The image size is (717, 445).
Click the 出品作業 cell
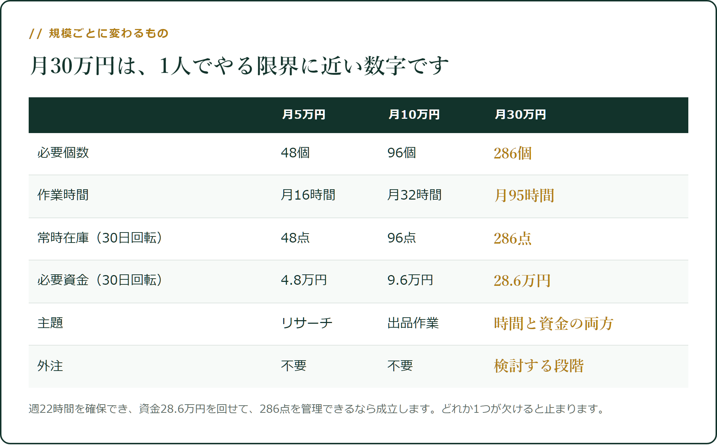413,323
